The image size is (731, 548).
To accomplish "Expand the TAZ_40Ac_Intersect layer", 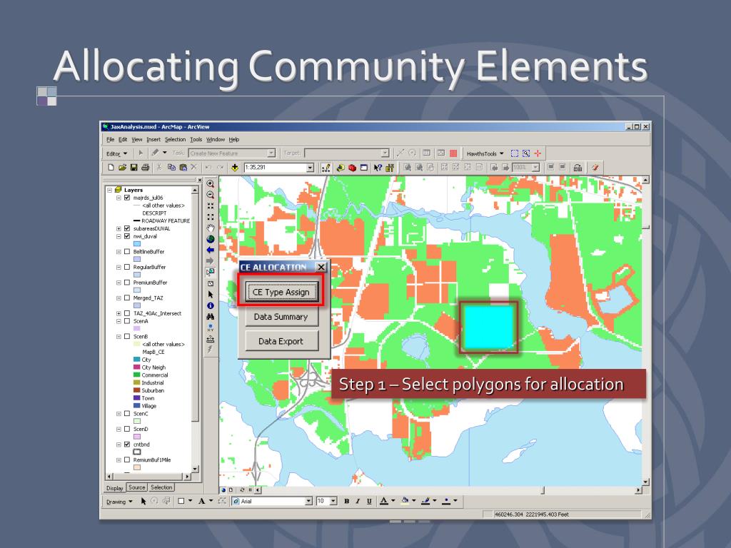I will click(119, 314).
